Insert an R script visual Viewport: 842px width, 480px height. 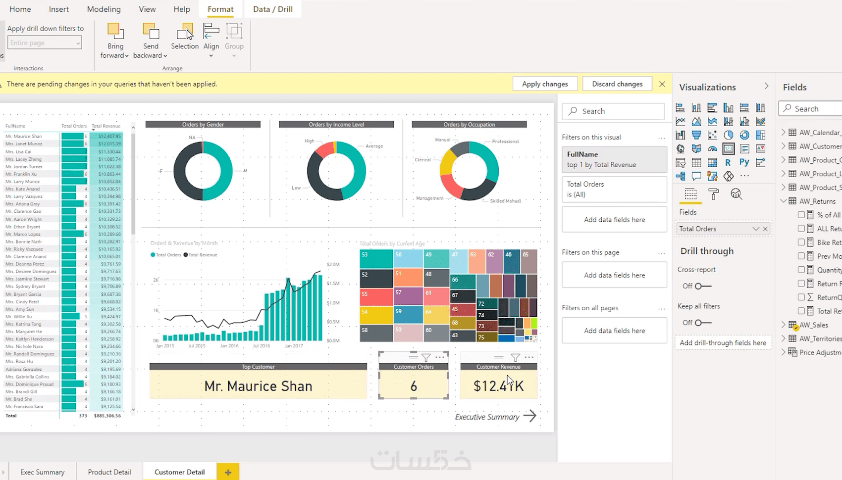(728, 162)
